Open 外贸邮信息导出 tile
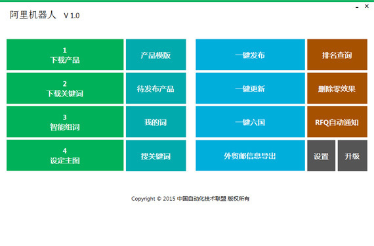 (250, 155)
